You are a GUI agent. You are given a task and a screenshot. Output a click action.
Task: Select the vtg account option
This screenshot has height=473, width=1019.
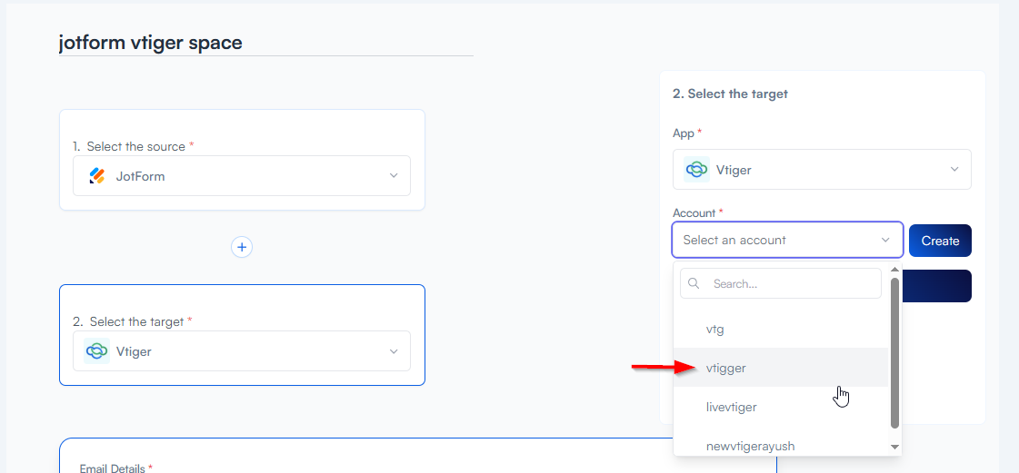[715, 329]
